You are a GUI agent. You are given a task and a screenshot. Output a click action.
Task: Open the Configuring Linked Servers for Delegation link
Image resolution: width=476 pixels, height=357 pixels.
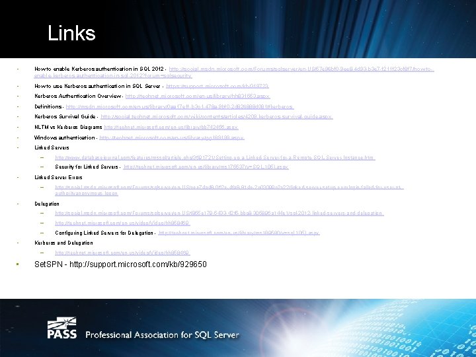click(239, 233)
